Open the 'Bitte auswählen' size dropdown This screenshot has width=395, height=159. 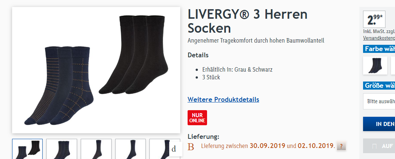point(379,101)
